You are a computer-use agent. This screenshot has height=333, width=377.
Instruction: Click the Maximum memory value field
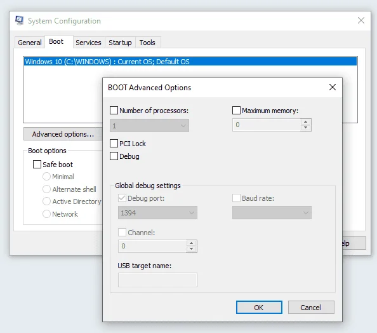[x=267, y=125]
